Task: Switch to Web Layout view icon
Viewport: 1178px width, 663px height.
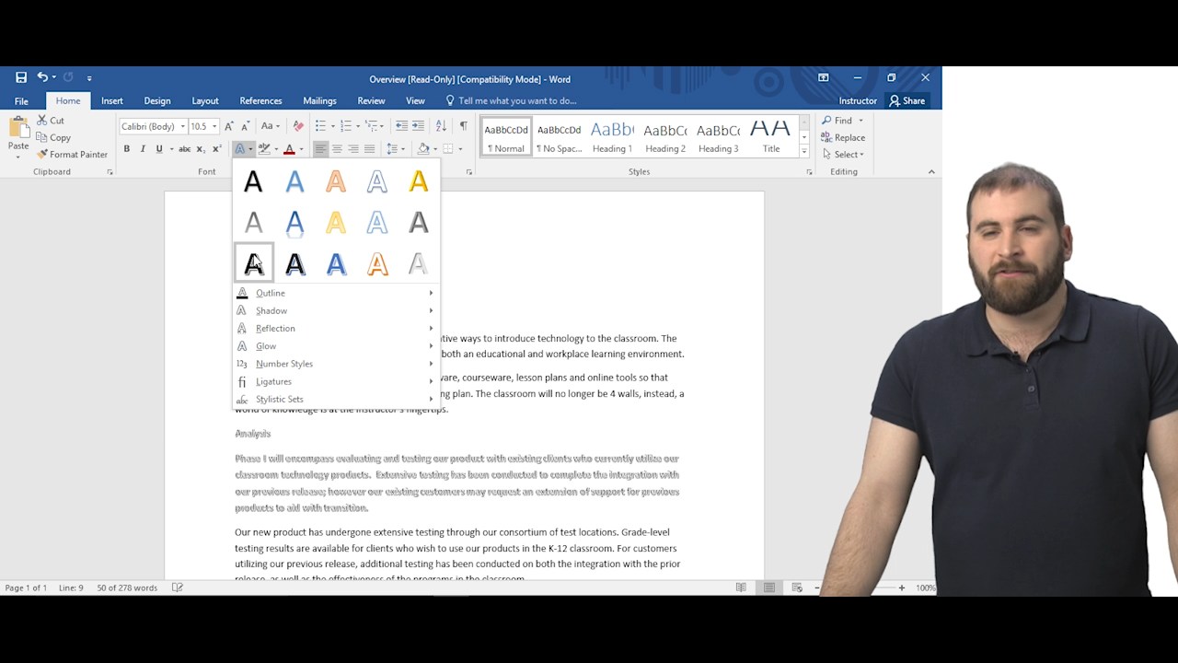Action: click(798, 587)
